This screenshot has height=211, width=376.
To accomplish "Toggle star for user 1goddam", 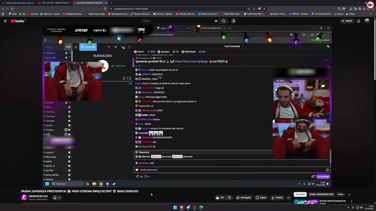I will coord(69,121).
